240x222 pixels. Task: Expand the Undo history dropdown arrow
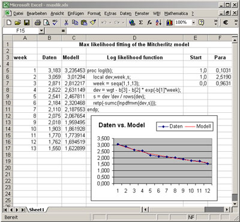[x=110, y=23]
